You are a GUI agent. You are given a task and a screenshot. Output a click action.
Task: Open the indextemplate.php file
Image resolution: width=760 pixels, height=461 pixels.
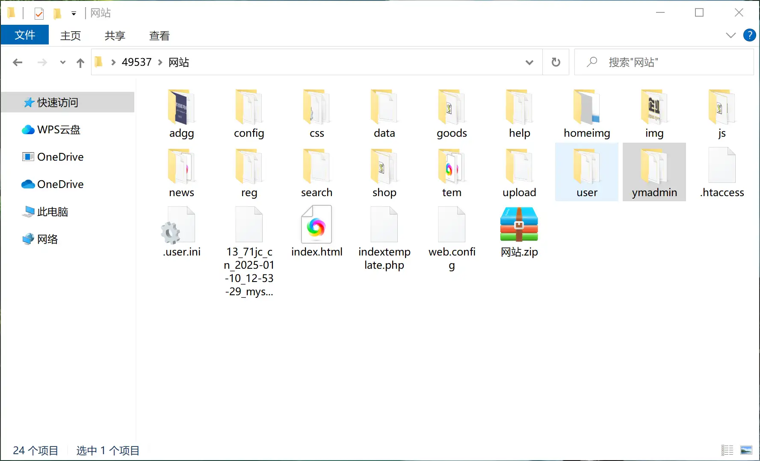pos(384,224)
